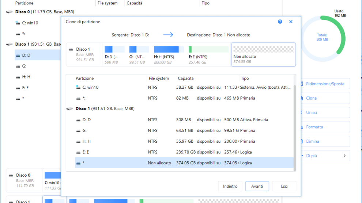This screenshot has height=203, width=362.
Task: Select D: D in main window tree
Action: coord(38,55)
